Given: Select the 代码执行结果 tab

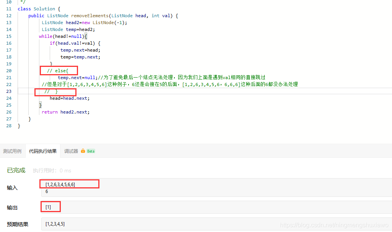Looking at the screenshot, I should (43, 151).
